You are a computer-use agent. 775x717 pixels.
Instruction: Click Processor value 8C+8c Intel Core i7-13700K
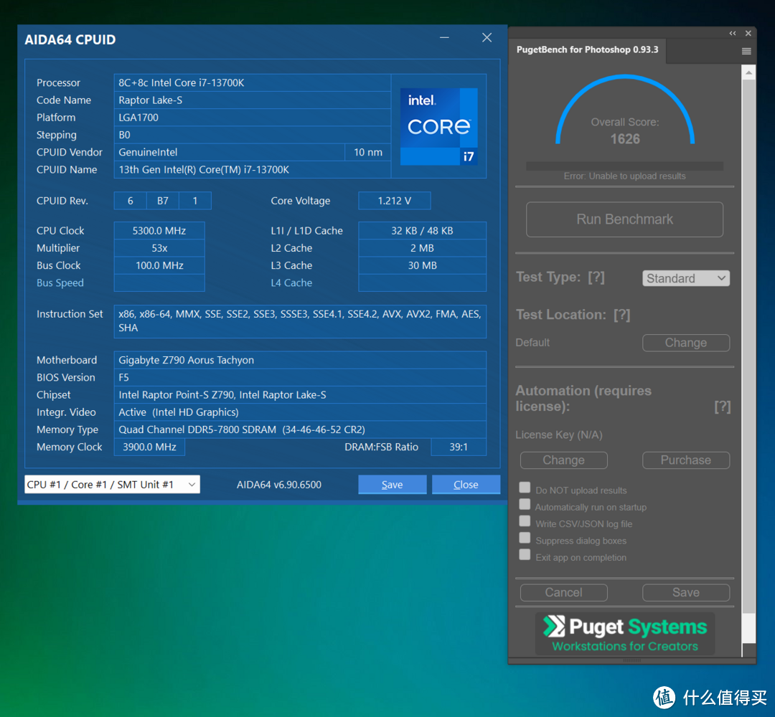click(x=252, y=82)
